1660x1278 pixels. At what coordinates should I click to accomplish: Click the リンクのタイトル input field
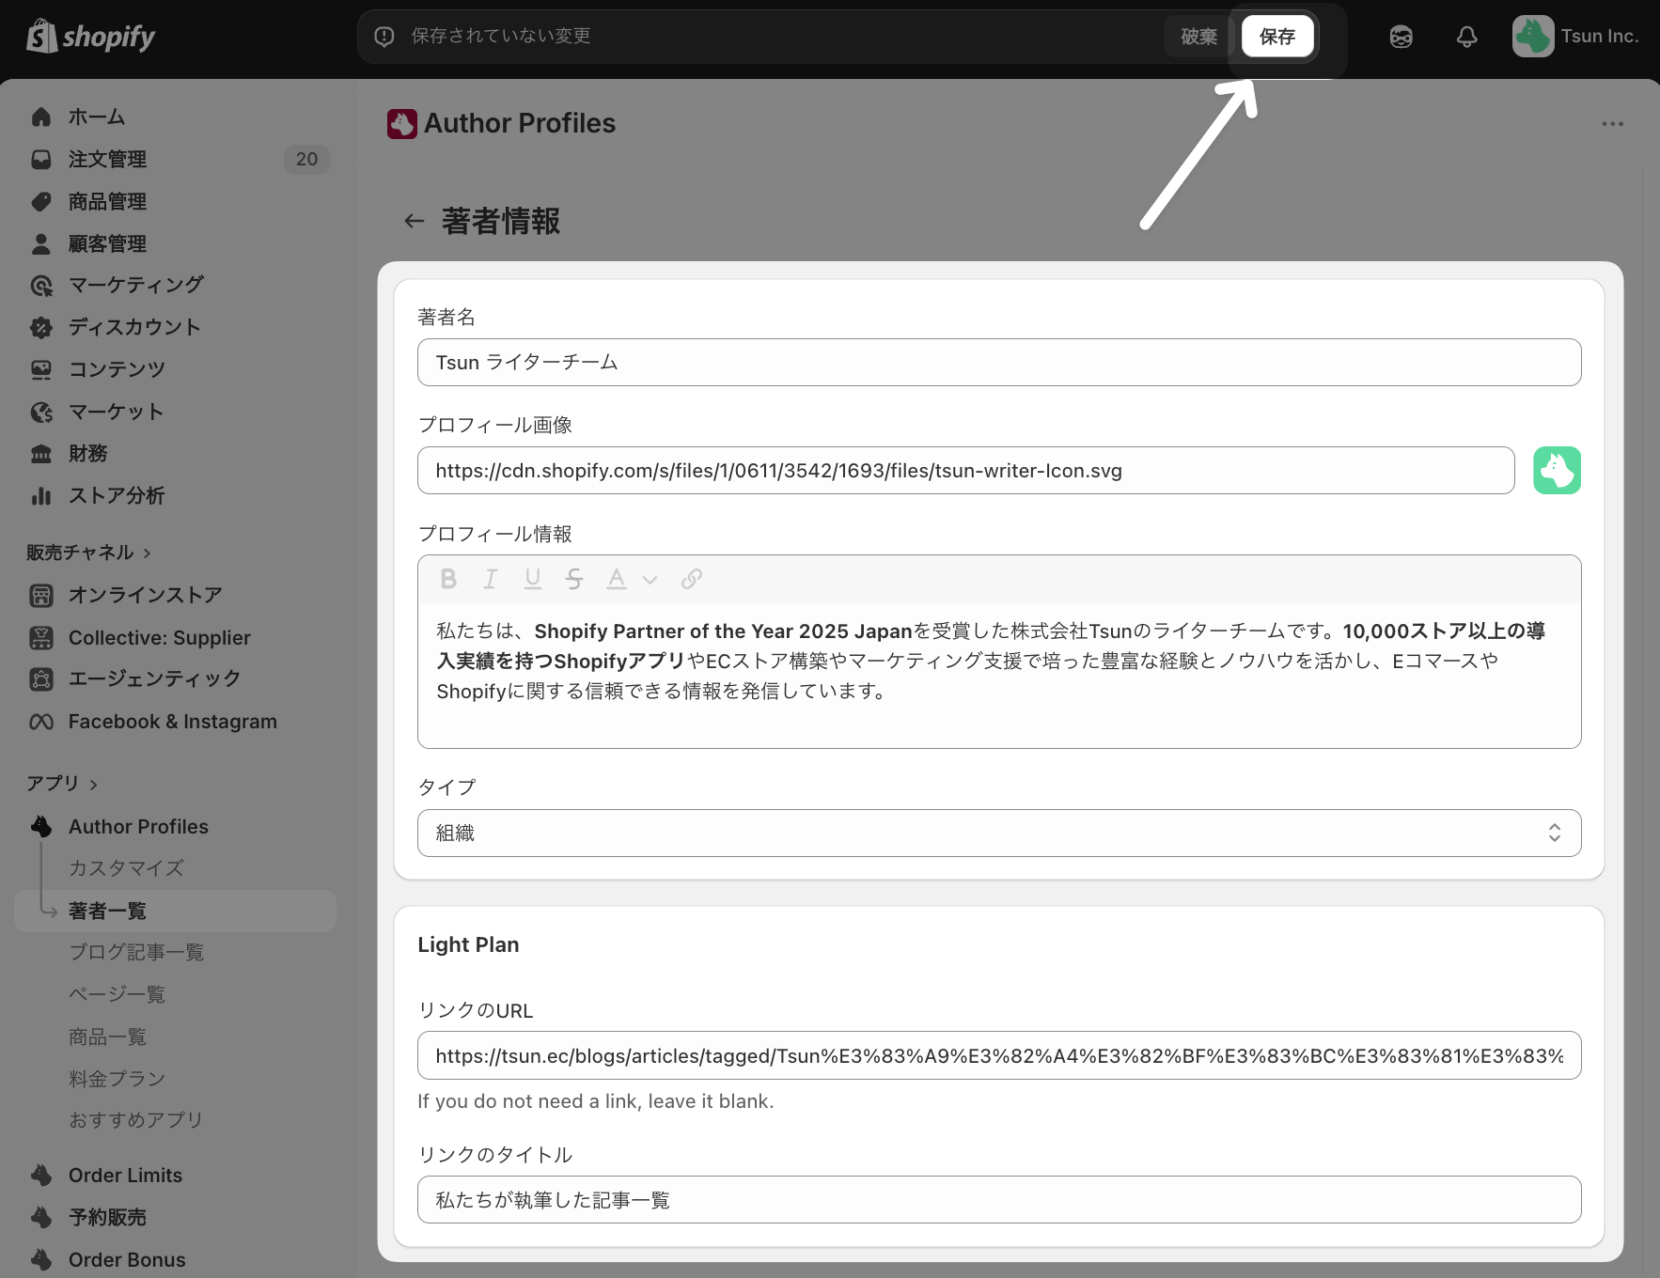999,1199
